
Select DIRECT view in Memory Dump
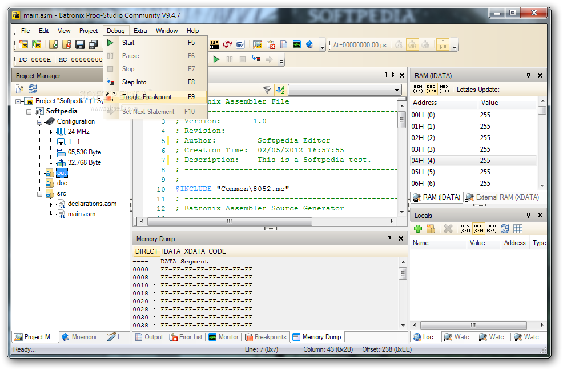coord(147,251)
